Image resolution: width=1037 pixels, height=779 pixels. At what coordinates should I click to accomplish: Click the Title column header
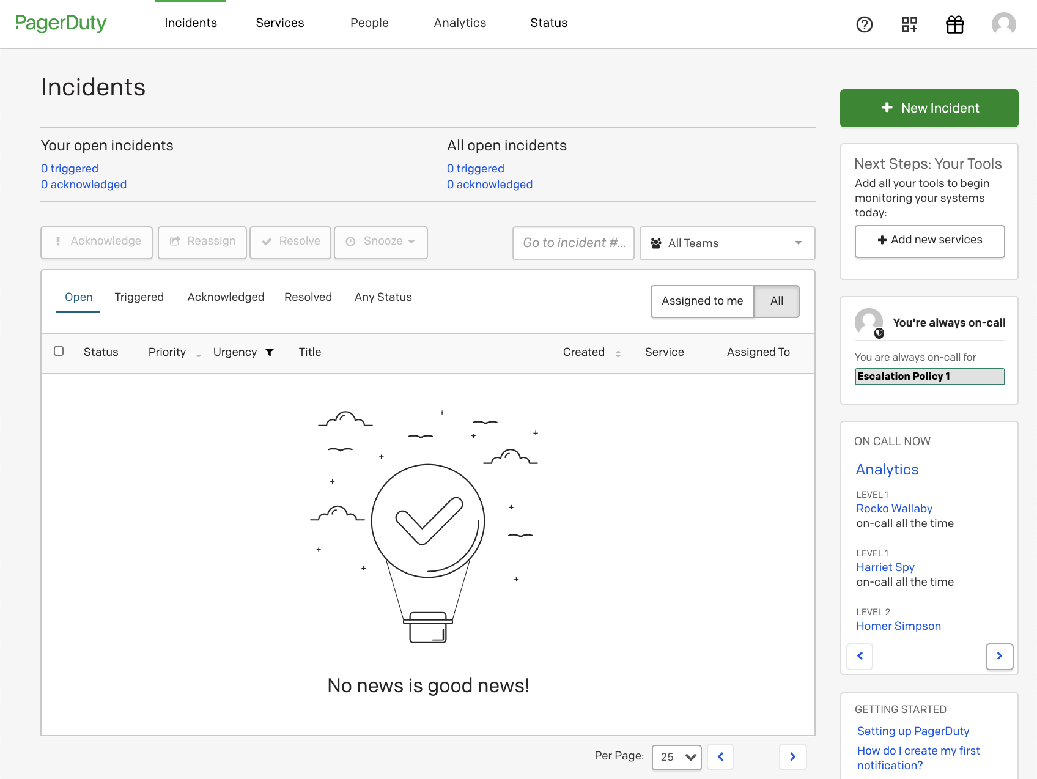pos(310,352)
